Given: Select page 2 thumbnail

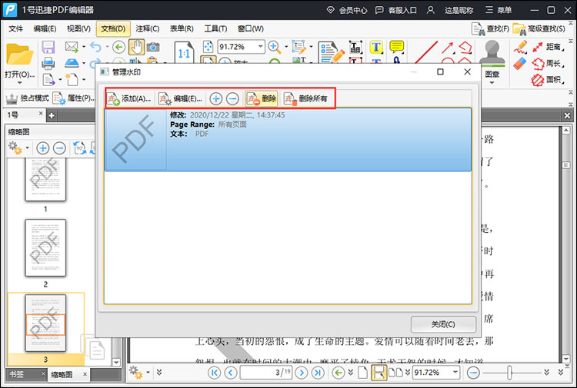Looking at the screenshot, I should pyautogui.click(x=45, y=247).
